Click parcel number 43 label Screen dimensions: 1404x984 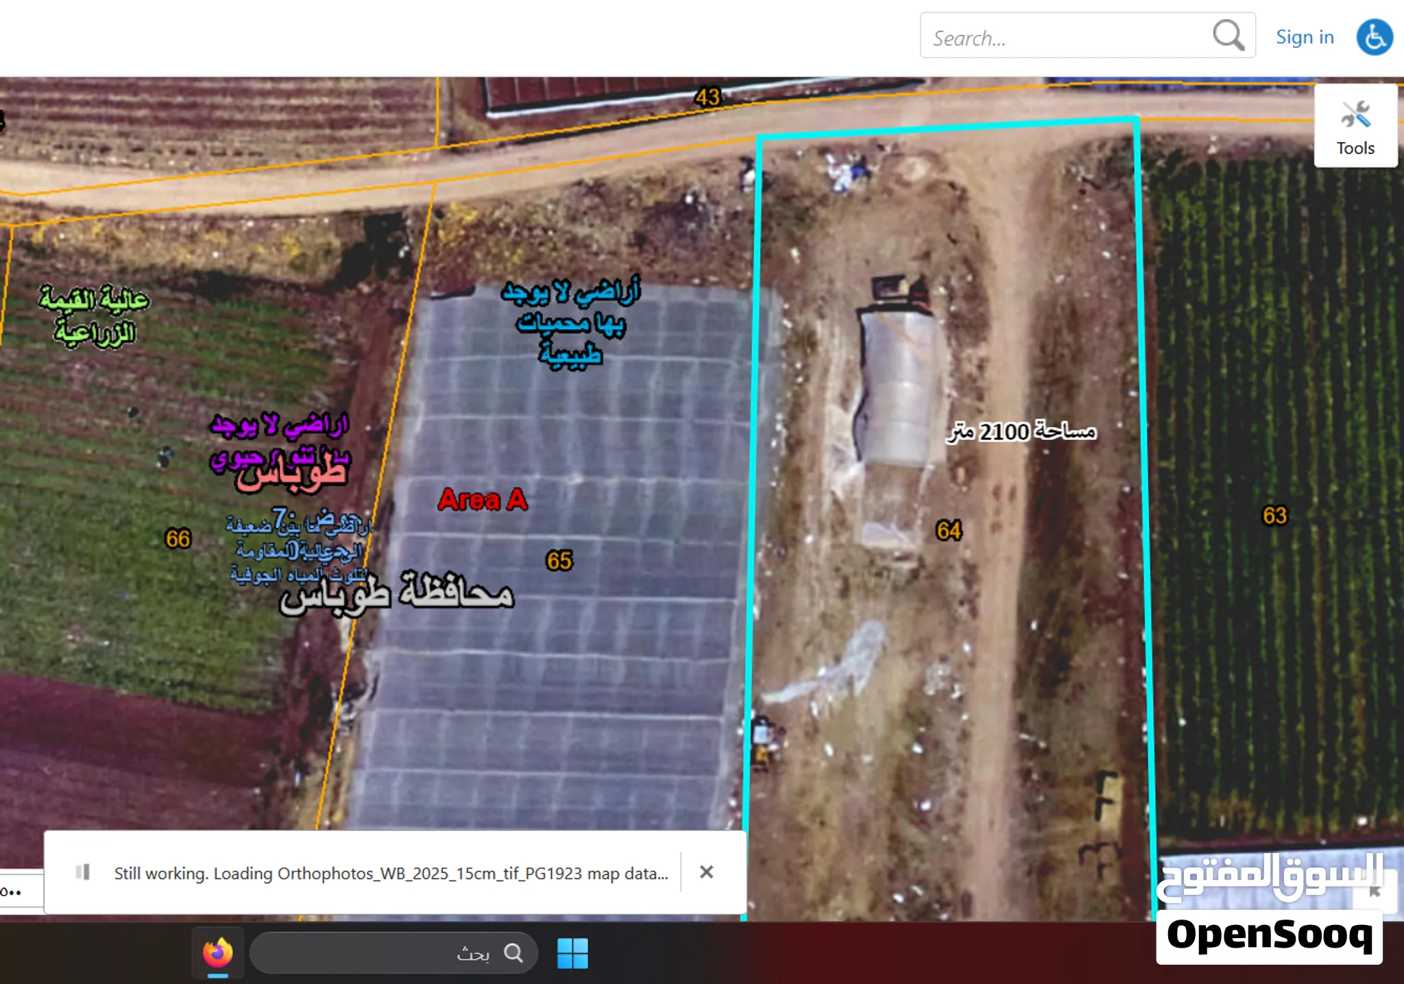[x=707, y=97]
